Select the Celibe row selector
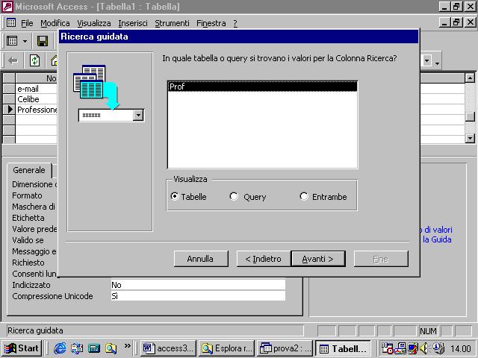Image resolution: width=478 pixels, height=358 pixels. pyautogui.click(x=9, y=99)
